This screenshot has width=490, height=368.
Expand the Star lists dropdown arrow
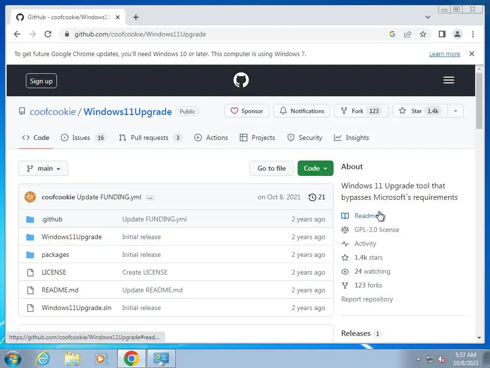[456, 111]
